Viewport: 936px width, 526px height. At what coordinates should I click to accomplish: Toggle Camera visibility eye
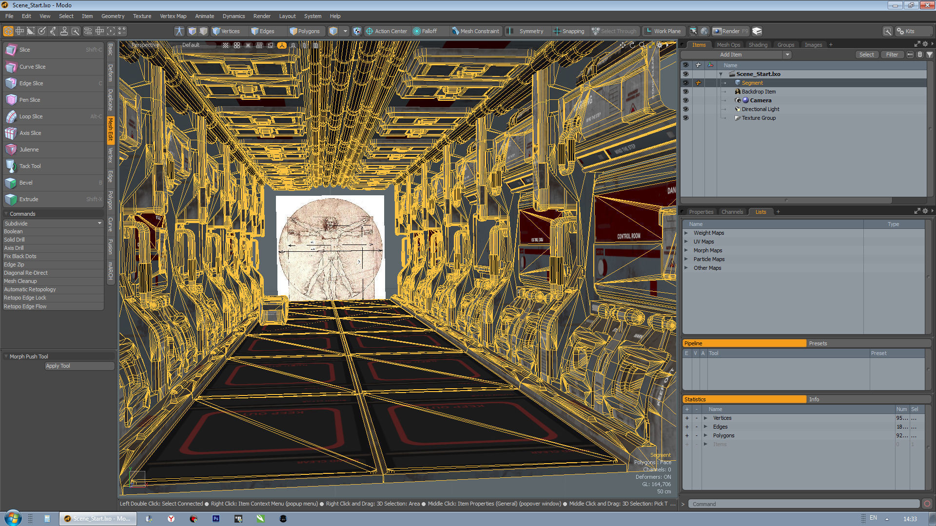coord(685,100)
